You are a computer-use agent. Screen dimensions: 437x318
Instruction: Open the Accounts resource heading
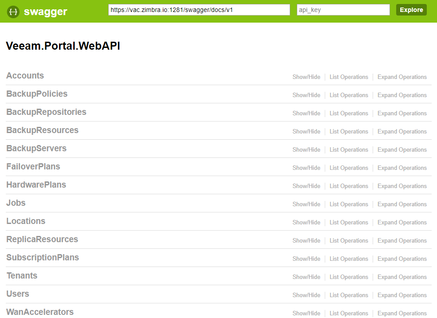[25, 75]
